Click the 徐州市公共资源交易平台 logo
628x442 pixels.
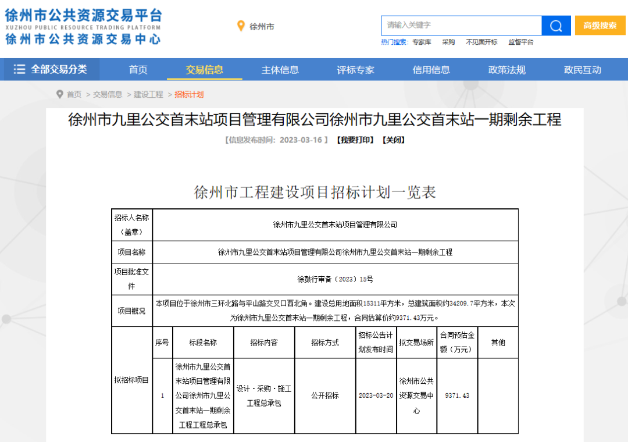pos(83,27)
